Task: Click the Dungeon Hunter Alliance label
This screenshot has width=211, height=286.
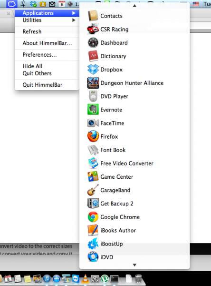Action: tap(132, 83)
